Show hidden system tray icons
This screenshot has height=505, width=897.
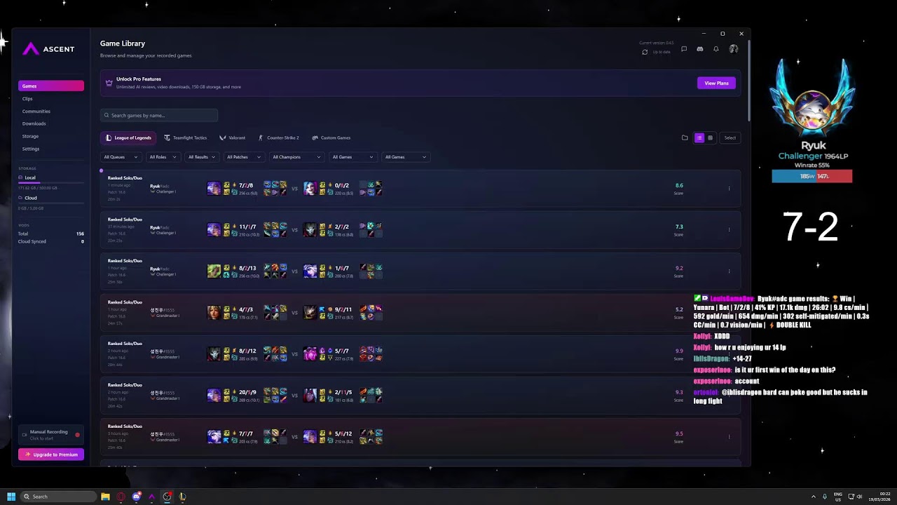(x=813, y=497)
